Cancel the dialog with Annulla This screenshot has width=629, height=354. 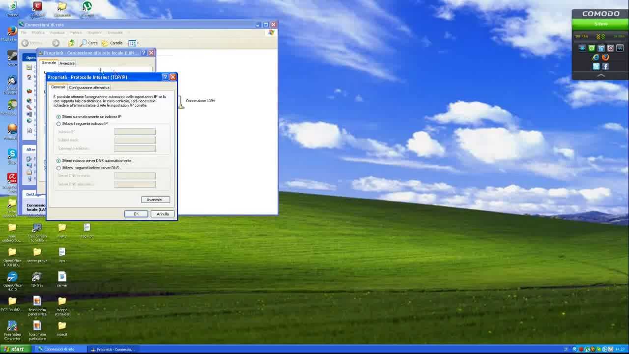coord(163,214)
